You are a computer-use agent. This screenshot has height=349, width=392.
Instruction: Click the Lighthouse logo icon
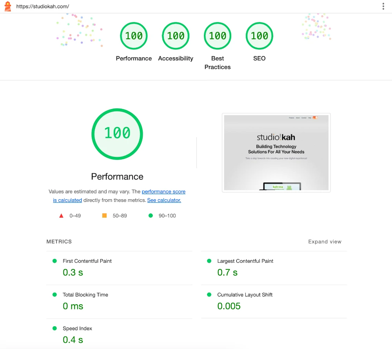pos(7,6)
